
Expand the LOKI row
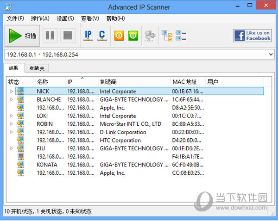[x=12, y=116]
